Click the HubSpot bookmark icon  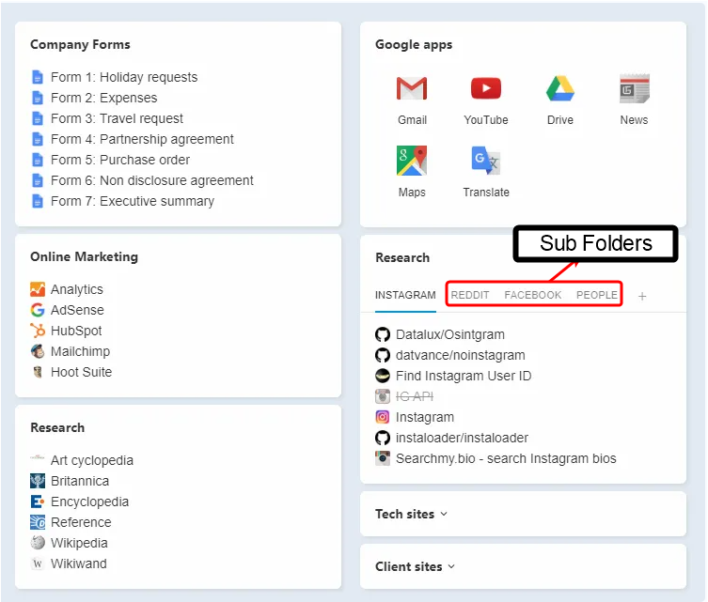pyautogui.click(x=38, y=331)
